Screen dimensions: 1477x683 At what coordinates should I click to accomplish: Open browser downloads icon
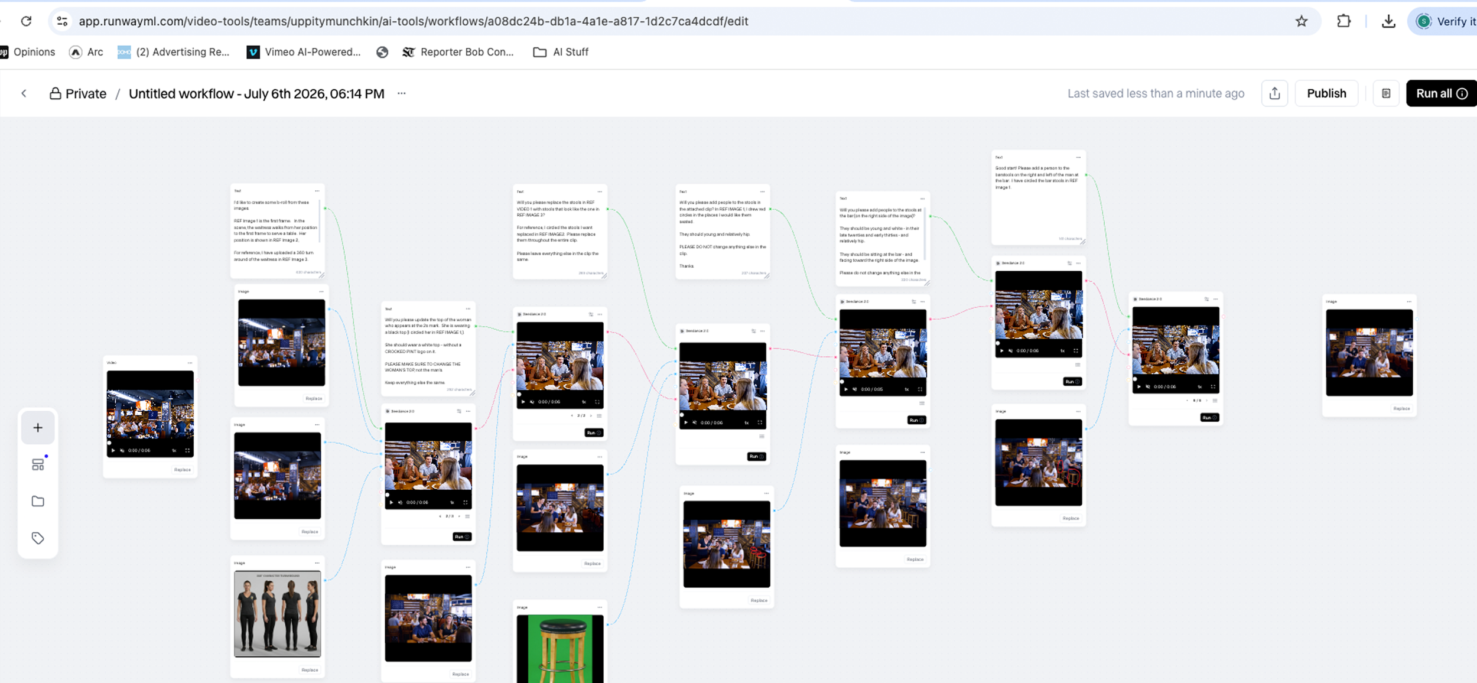point(1388,21)
